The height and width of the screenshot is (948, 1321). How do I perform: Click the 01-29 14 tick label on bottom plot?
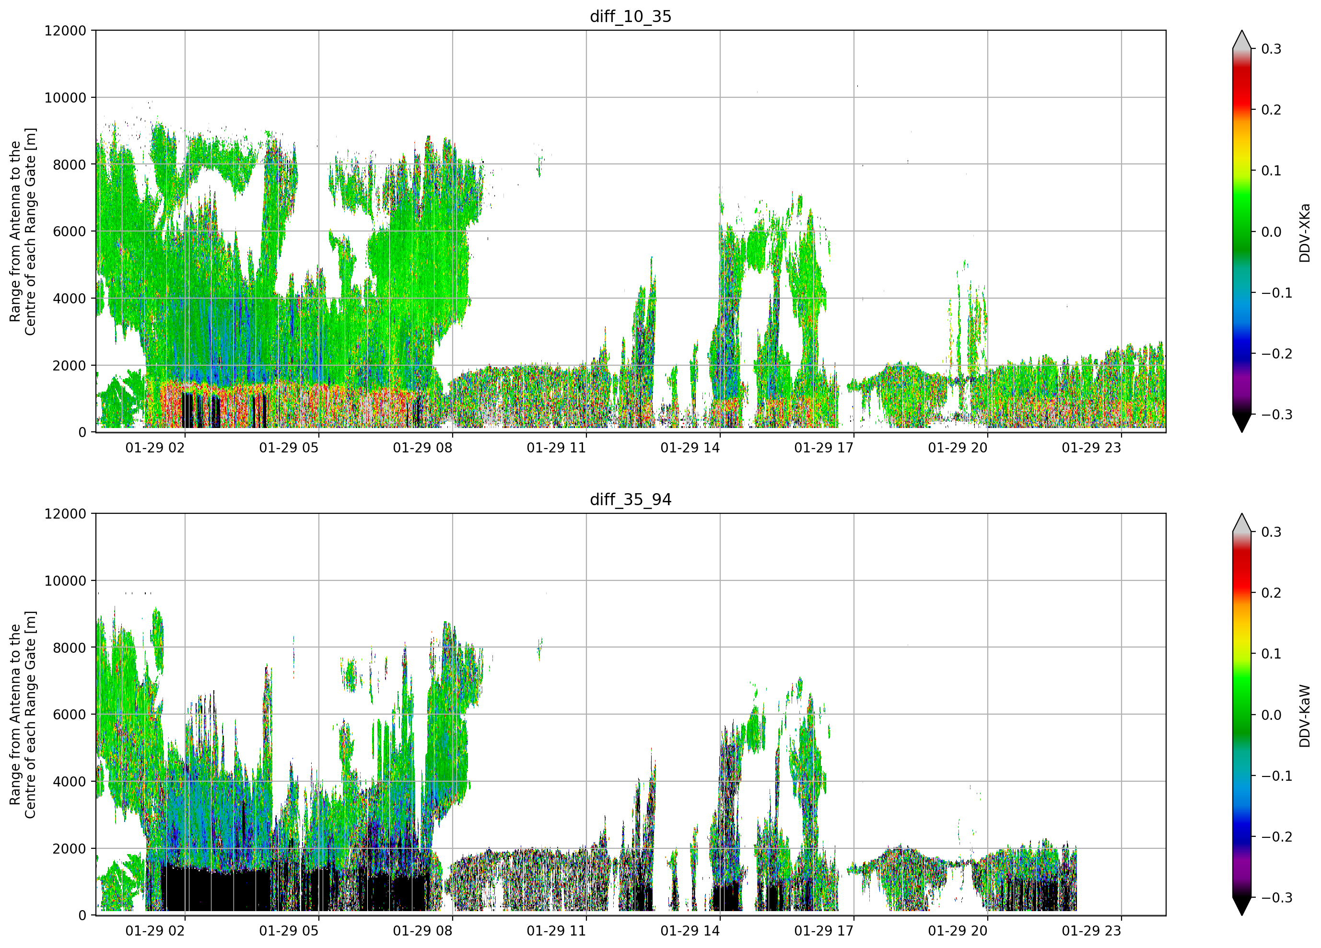click(690, 931)
